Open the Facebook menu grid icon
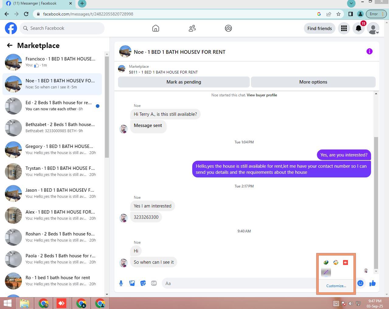389x309 pixels. pyautogui.click(x=344, y=28)
